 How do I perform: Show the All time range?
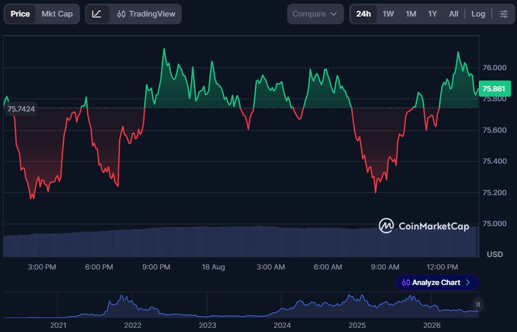[x=453, y=14]
